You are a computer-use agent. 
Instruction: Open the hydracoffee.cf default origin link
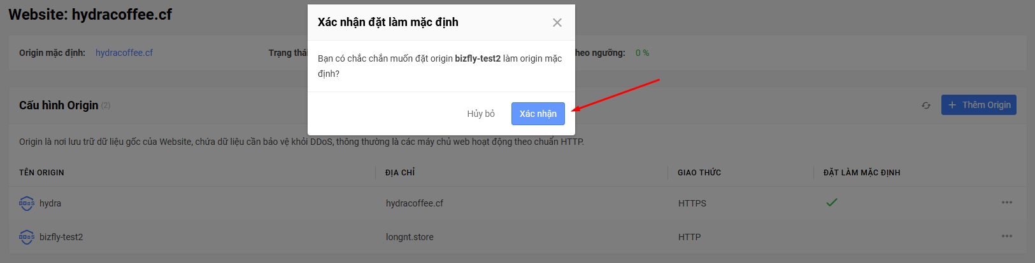pos(124,53)
